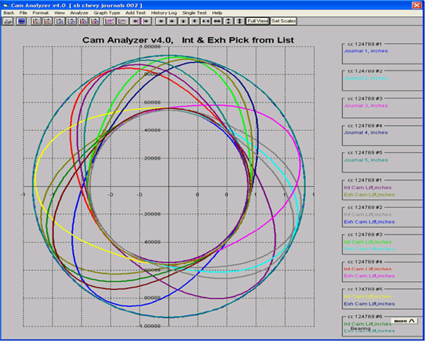Move the graph cursor right with pink-bar arrow
Screen dimensions: 426x342
point(146,21)
